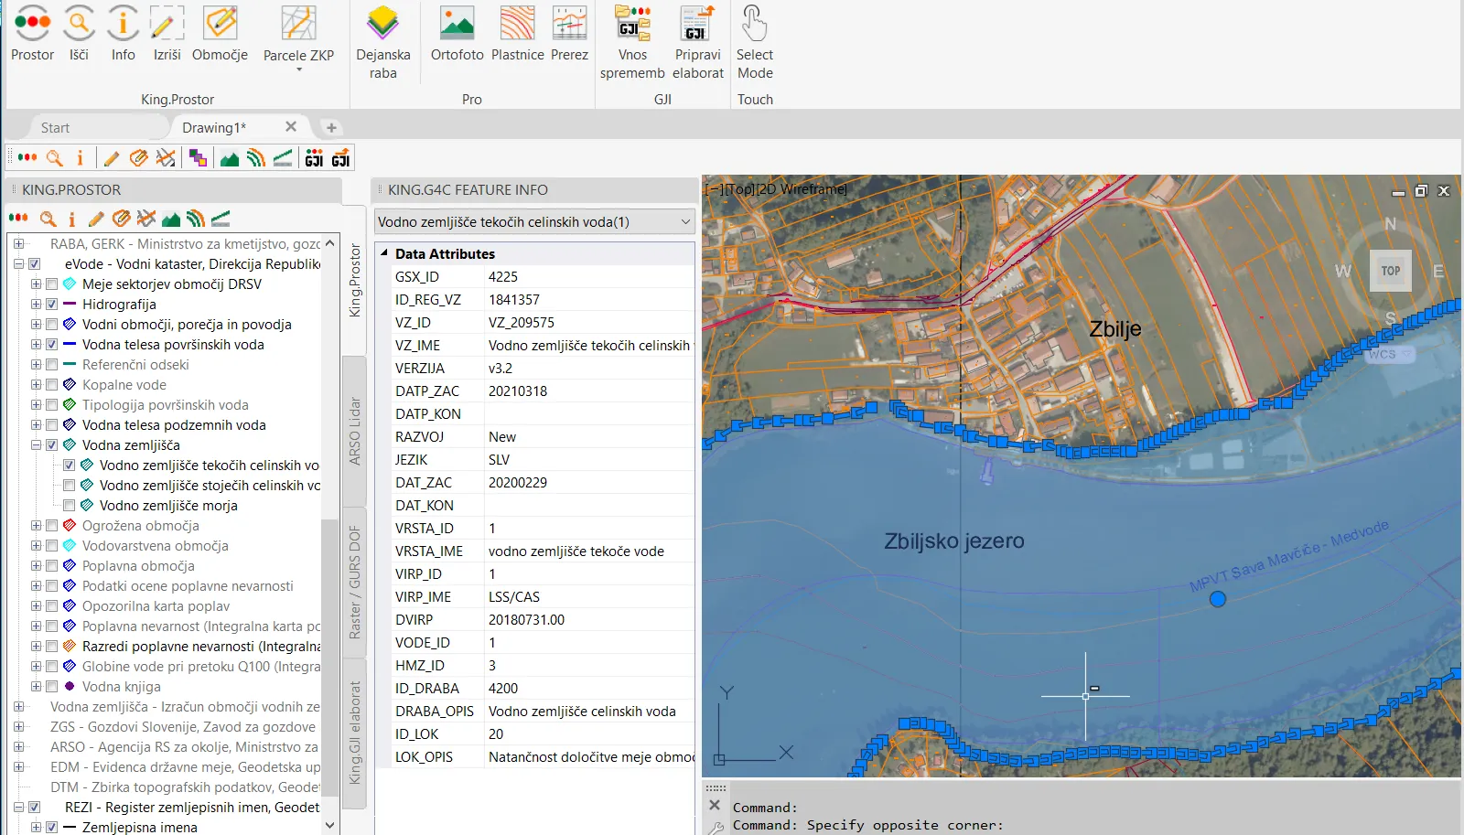The height and width of the screenshot is (835, 1464).
Task: Uncheck the Hidrografija layer checkbox
Action: click(x=52, y=305)
